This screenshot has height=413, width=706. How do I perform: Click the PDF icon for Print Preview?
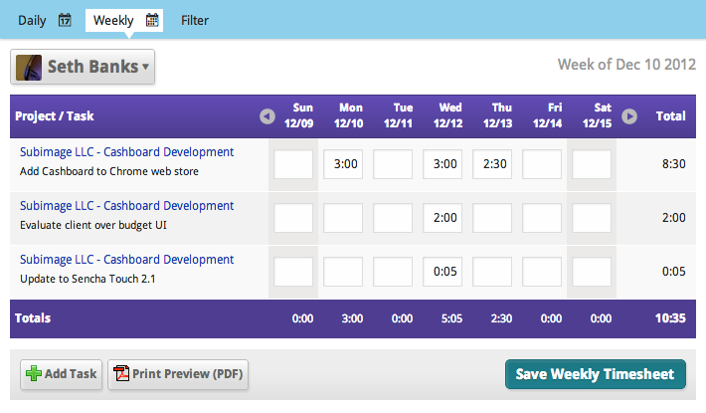121,374
